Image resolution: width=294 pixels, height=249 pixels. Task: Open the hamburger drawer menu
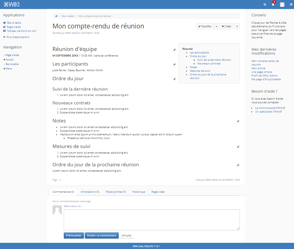click(291, 5)
